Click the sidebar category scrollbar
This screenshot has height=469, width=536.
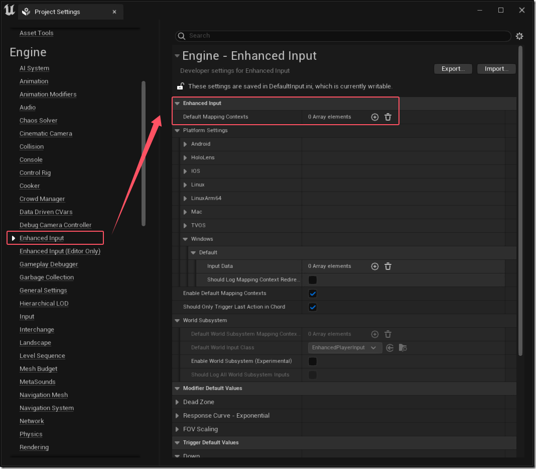[x=144, y=153]
